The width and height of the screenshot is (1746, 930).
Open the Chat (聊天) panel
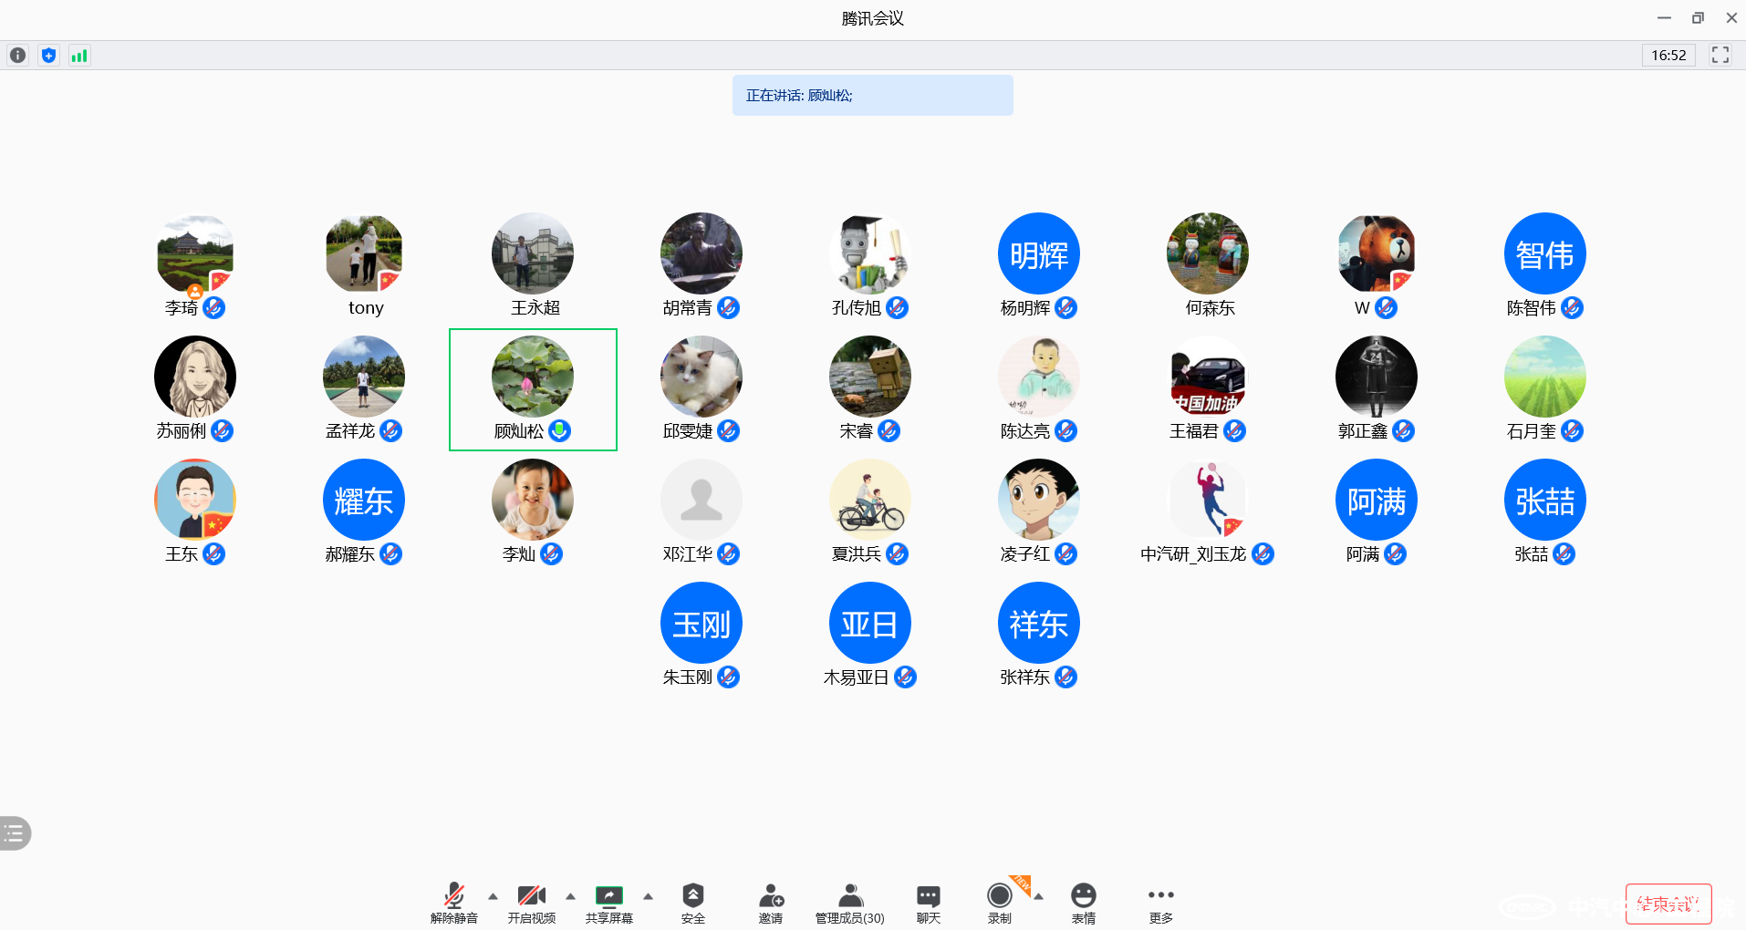click(928, 902)
